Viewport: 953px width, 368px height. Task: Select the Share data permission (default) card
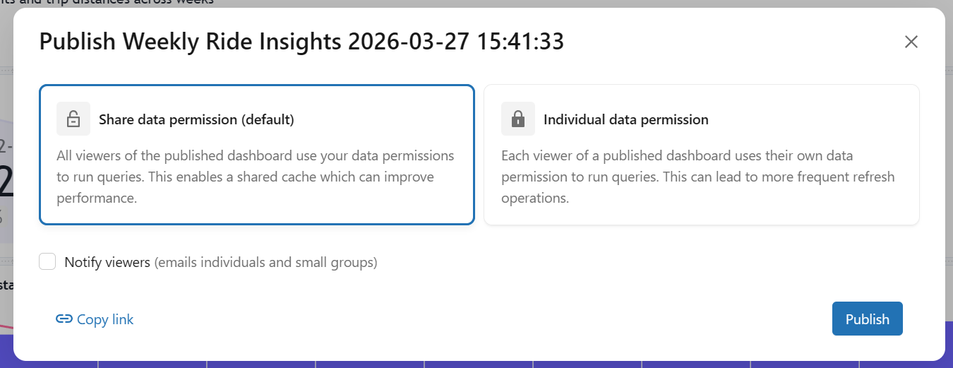pyautogui.click(x=257, y=155)
